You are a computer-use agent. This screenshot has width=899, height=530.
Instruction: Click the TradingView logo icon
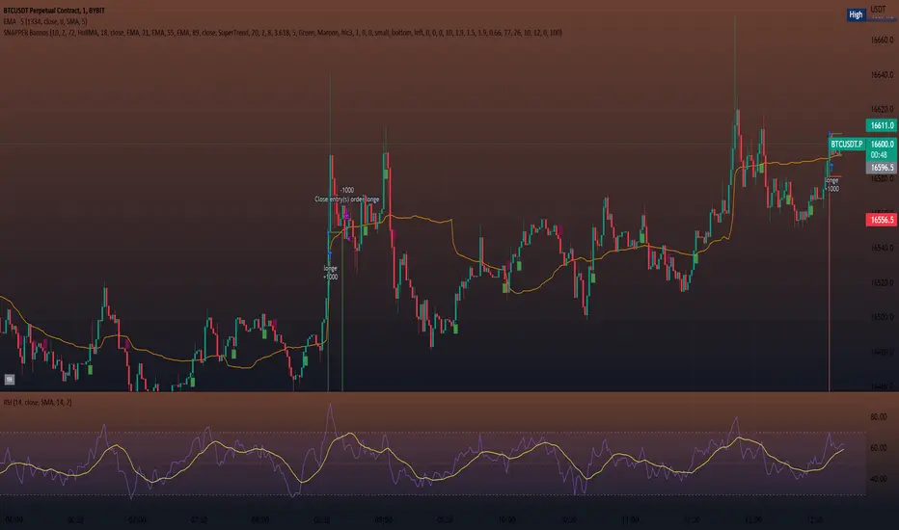(x=11, y=380)
